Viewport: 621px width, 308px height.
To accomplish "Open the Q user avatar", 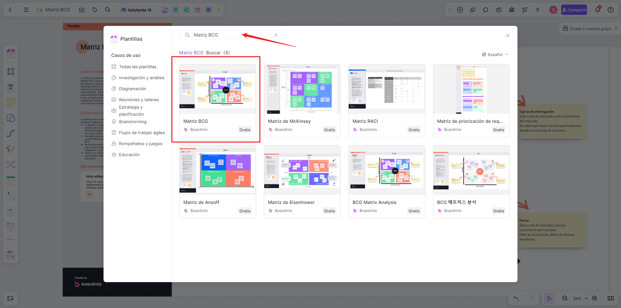I will point(553,10).
